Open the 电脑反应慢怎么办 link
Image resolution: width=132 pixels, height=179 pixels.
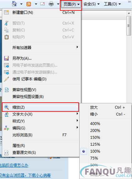14,165
